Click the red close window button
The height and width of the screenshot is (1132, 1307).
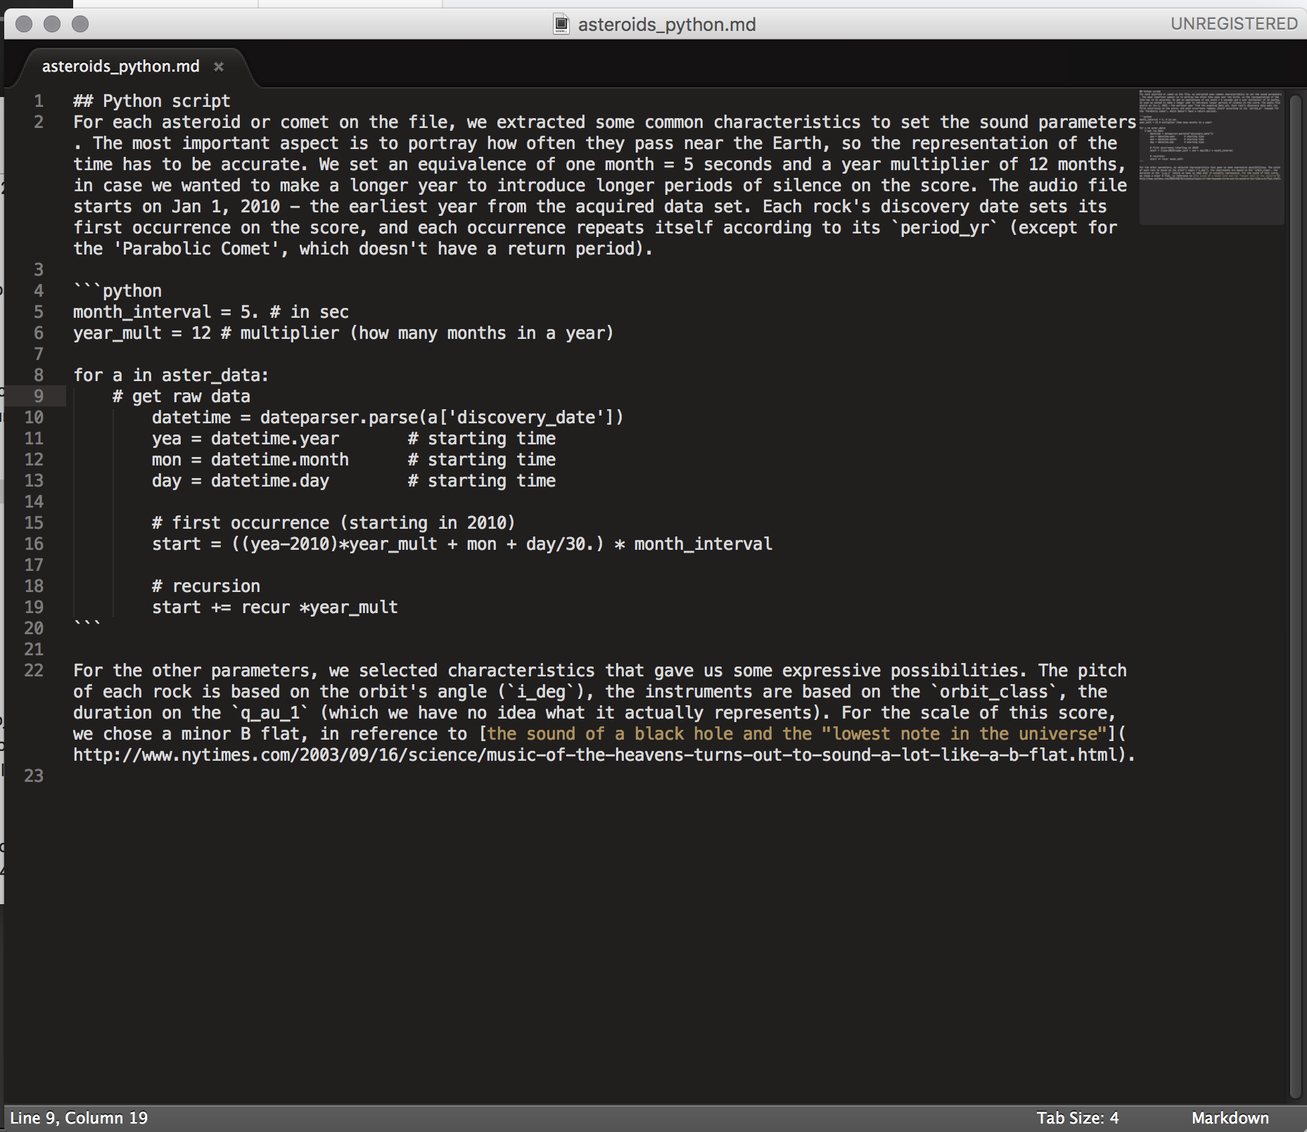pyautogui.click(x=24, y=24)
